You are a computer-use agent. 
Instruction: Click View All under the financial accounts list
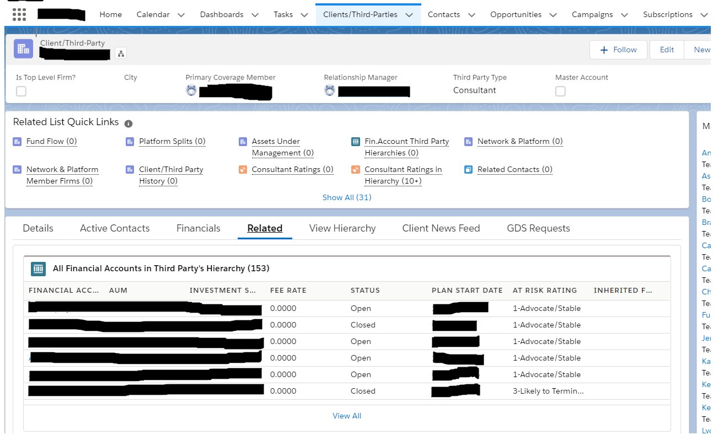(347, 415)
